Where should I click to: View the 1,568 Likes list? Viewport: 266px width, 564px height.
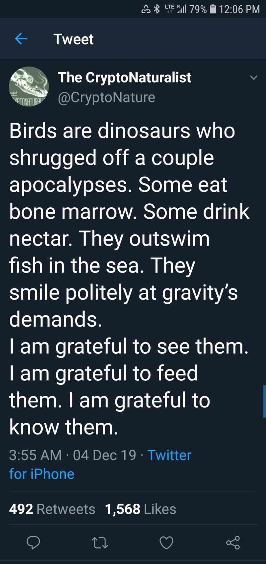(x=141, y=509)
